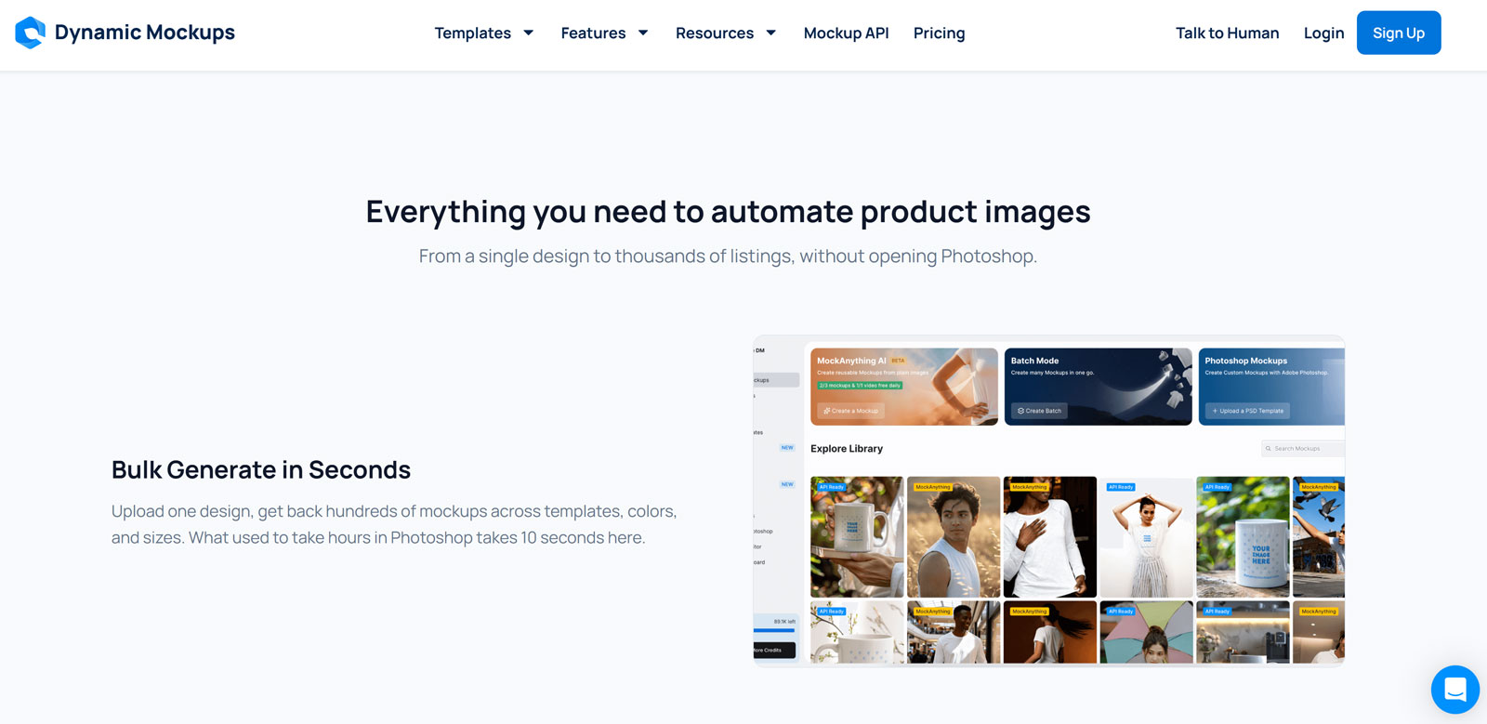The height and width of the screenshot is (724, 1487).
Task: Expand the Features dropdown arrow
Action: click(x=643, y=33)
